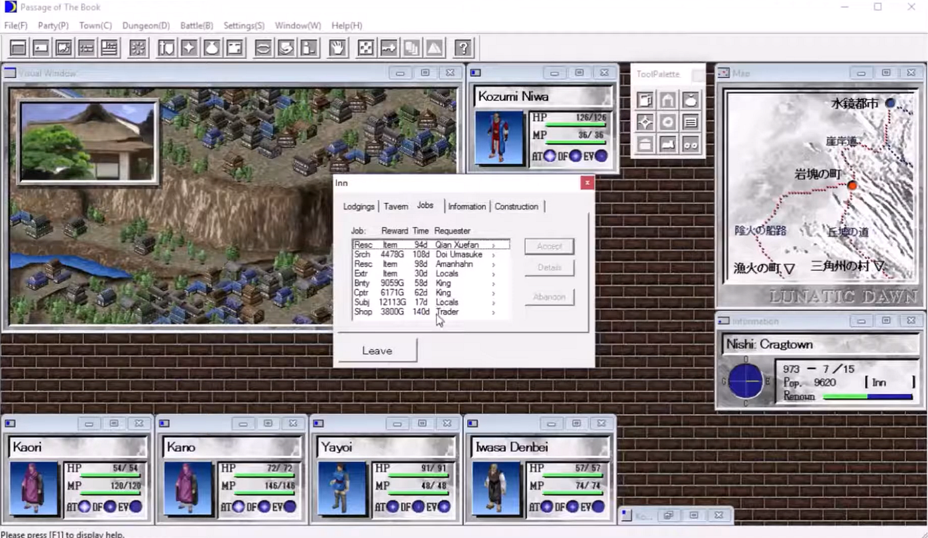Viewport: 928px width, 538px height.
Task: Open the Dungeon(D) menu
Action: (146, 25)
